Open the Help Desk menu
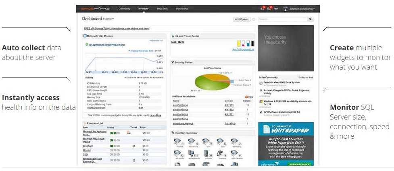This screenshot has height=171, width=394. coord(162,9)
